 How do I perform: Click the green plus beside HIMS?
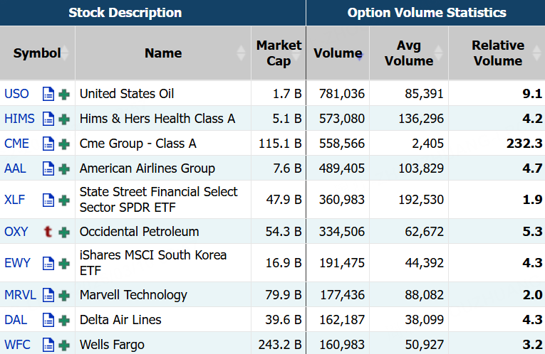click(65, 119)
